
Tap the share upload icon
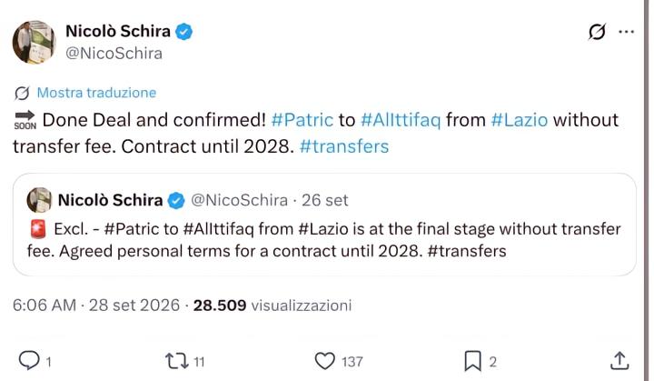tap(619, 360)
